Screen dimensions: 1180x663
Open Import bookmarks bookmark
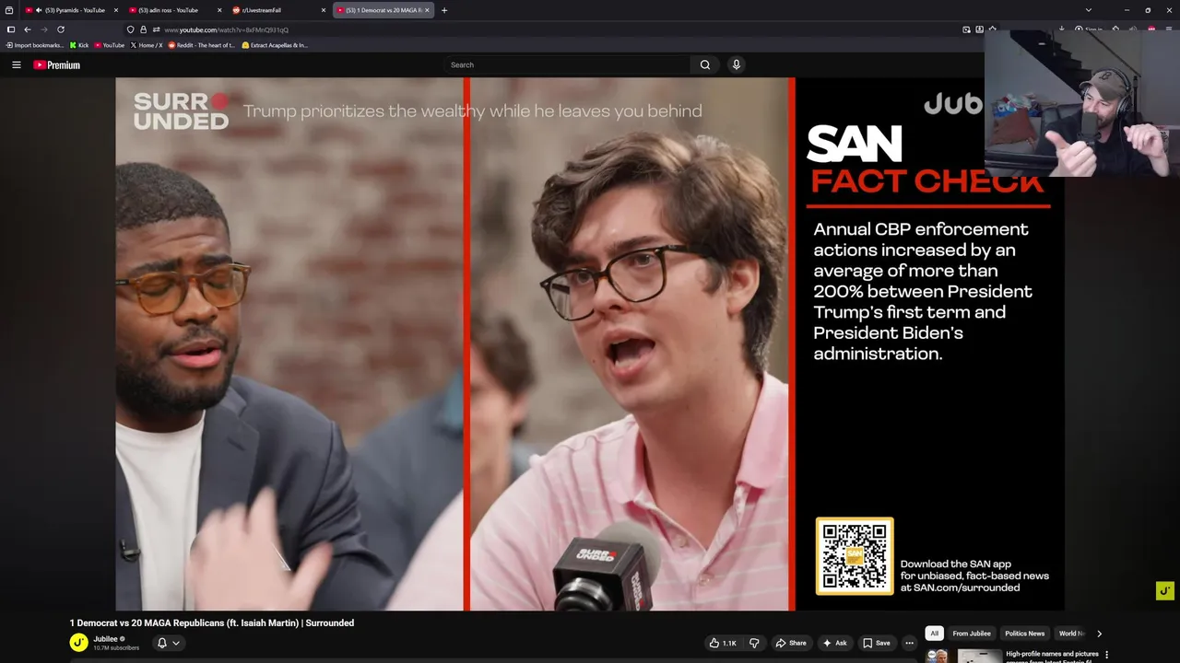34,45
